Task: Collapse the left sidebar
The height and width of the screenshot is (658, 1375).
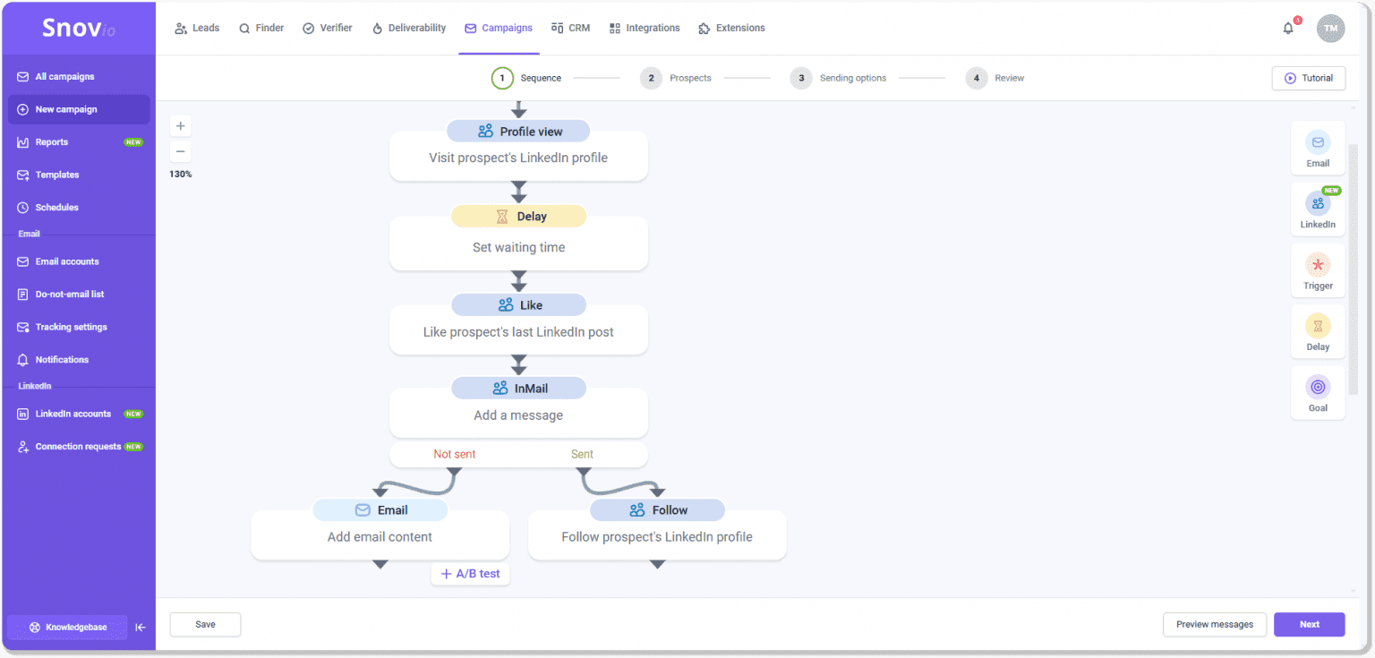Action: tap(141, 628)
